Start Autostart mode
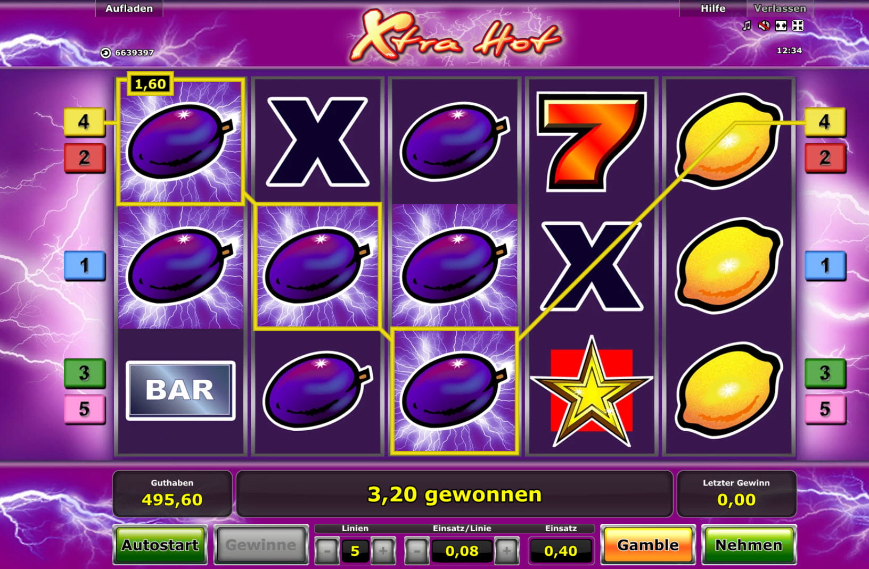 click(160, 545)
